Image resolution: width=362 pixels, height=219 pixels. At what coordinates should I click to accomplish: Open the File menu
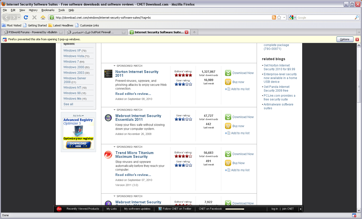point(5,10)
